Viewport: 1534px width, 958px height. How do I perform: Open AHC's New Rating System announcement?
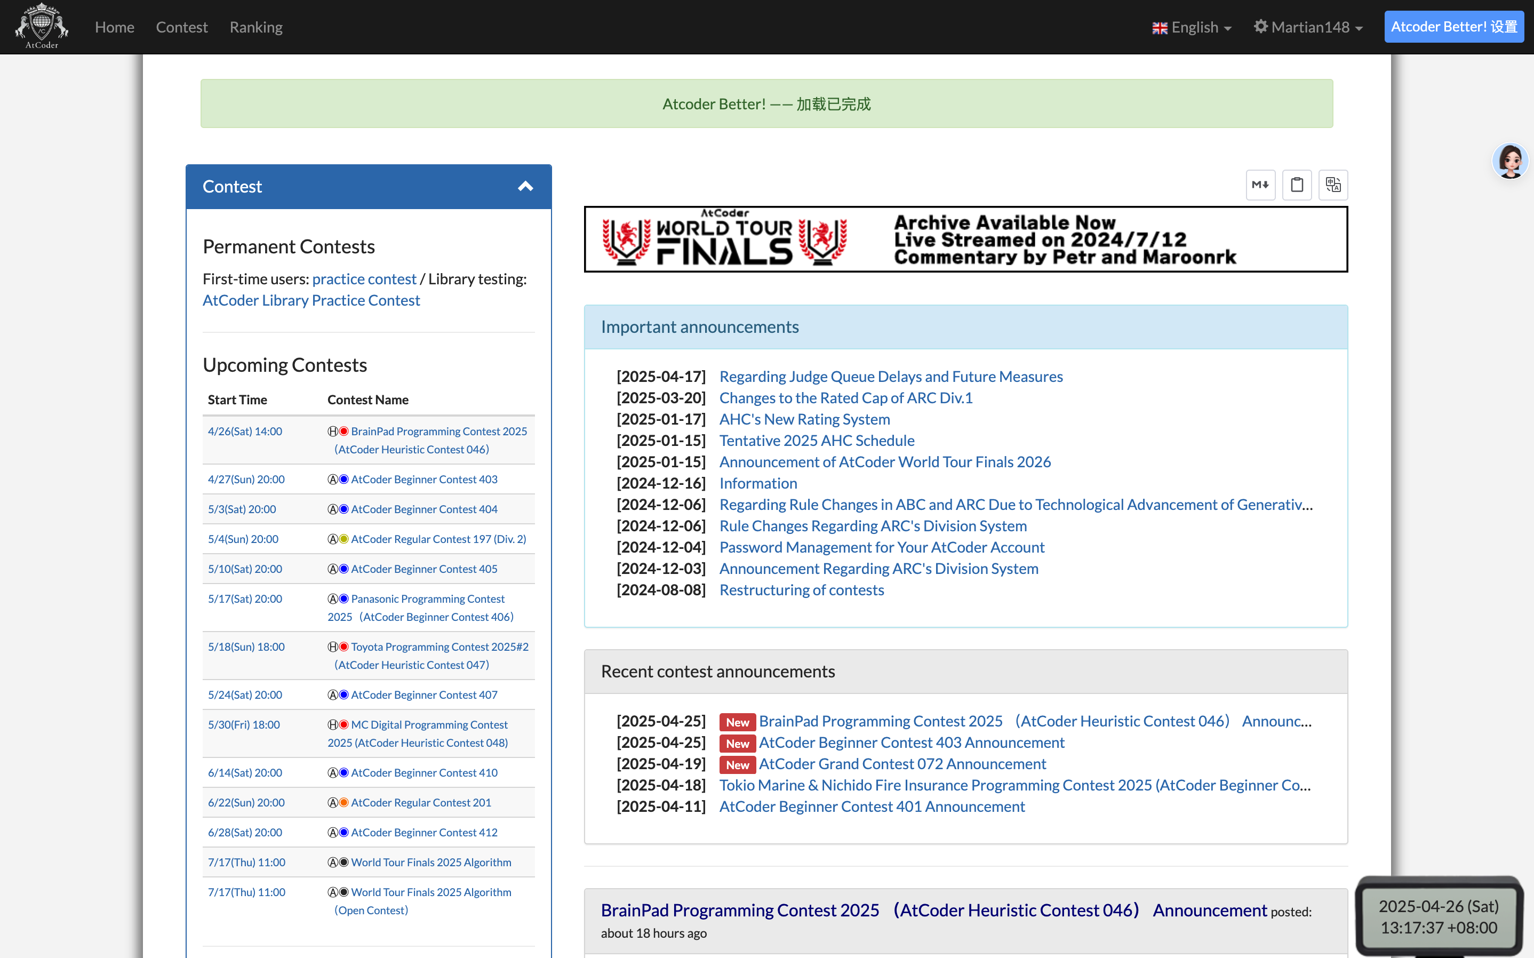click(x=804, y=419)
